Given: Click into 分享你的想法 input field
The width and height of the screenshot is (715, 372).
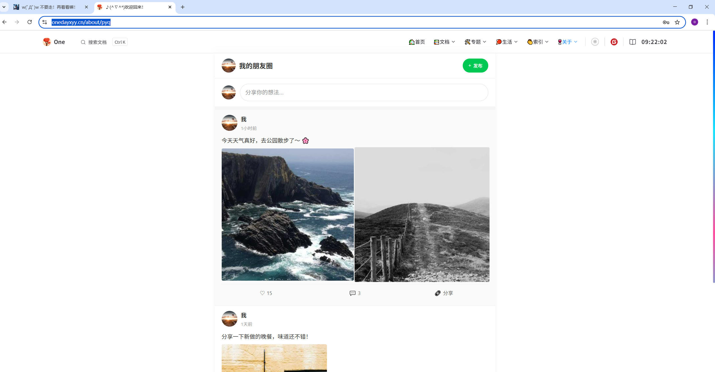Looking at the screenshot, I should (x=364, y=92).
